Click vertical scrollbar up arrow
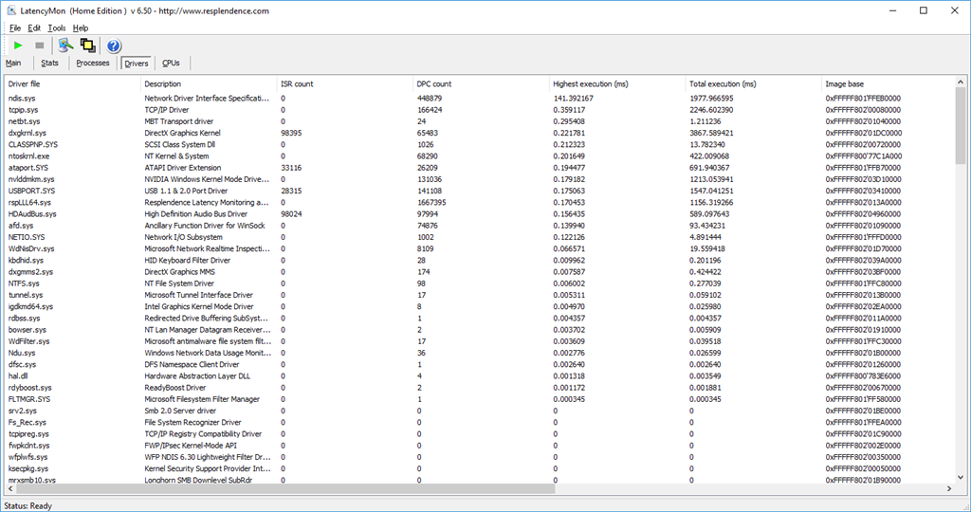 [x=961, y=82]
